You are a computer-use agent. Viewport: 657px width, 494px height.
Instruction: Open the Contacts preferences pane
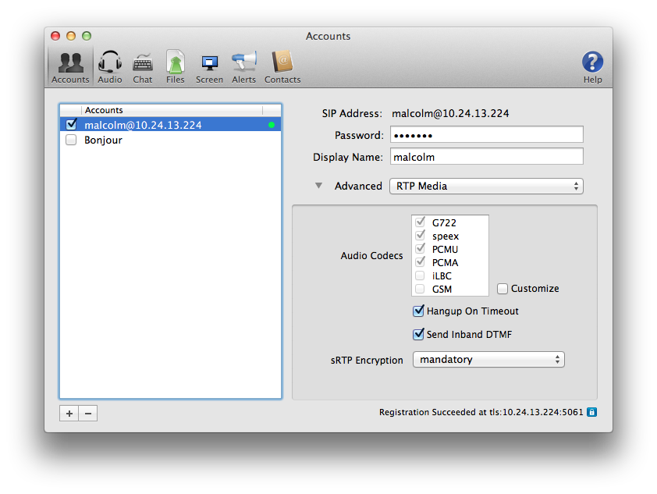tap(282, 66)
